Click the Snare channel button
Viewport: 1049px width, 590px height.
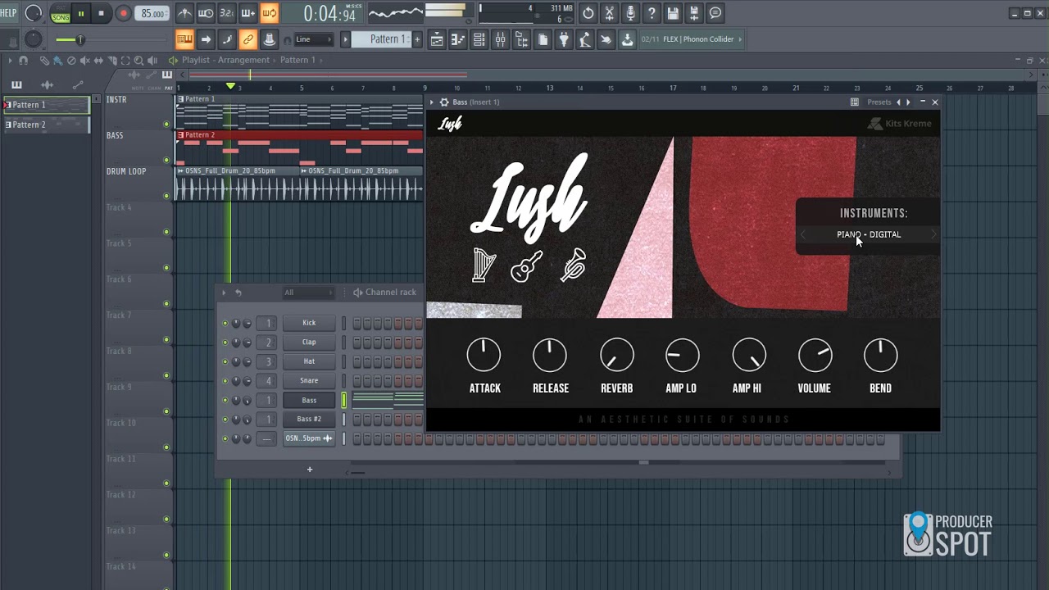point(309,381)
